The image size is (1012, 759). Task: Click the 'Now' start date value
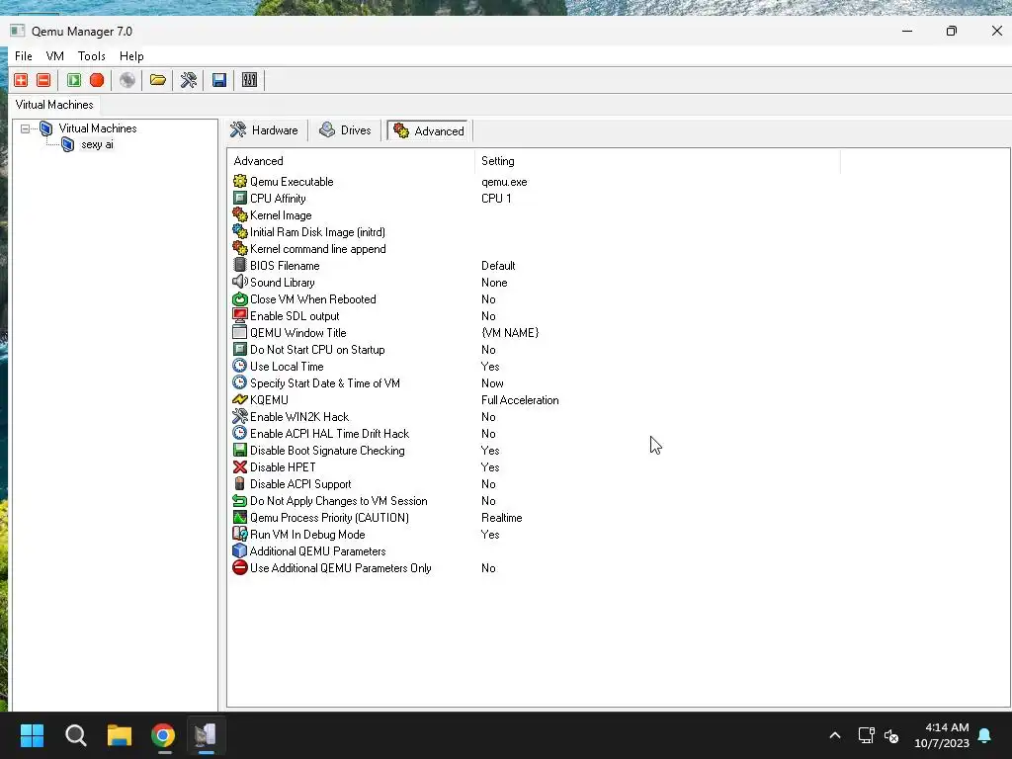(492, 383)
